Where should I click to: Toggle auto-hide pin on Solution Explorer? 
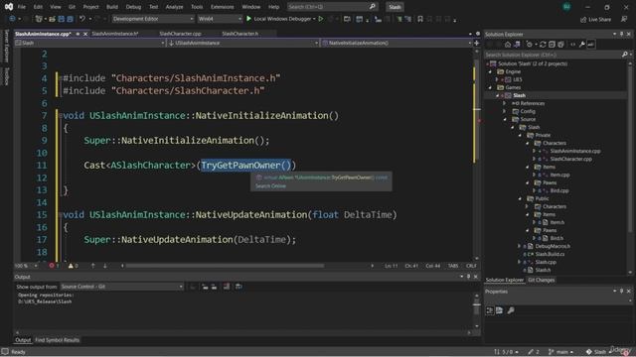621,35
